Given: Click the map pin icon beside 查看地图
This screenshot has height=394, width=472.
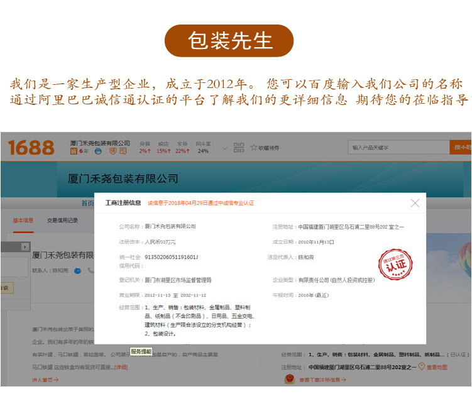Looking at the screenshot, I should [422, 366].
